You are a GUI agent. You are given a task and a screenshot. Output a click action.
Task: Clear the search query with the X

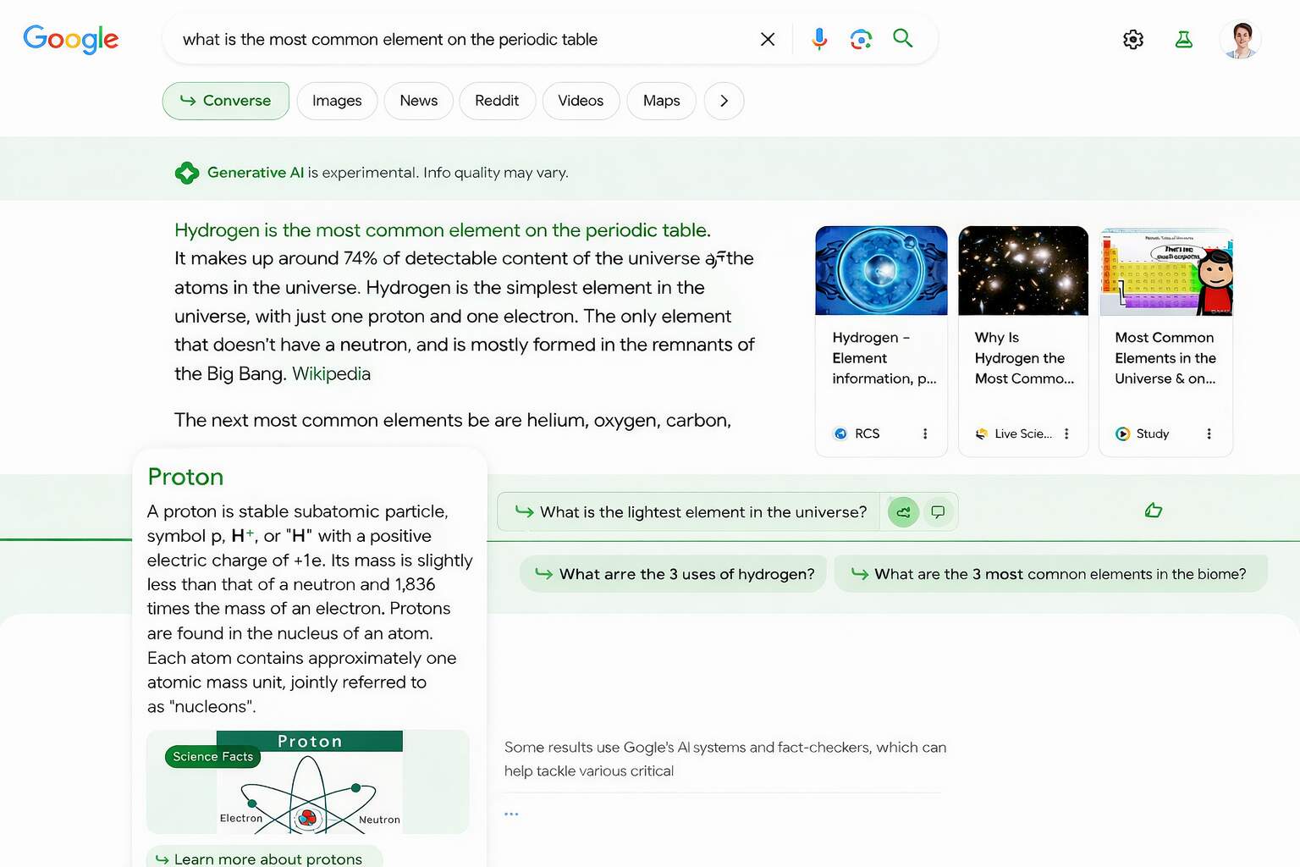pyautogui.click(x=767, y=39)
